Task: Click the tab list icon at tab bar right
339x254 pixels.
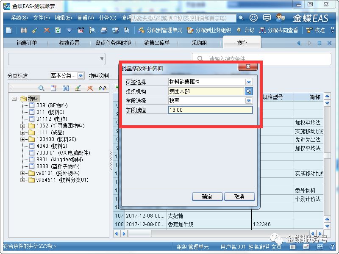Action: (320, 43)
